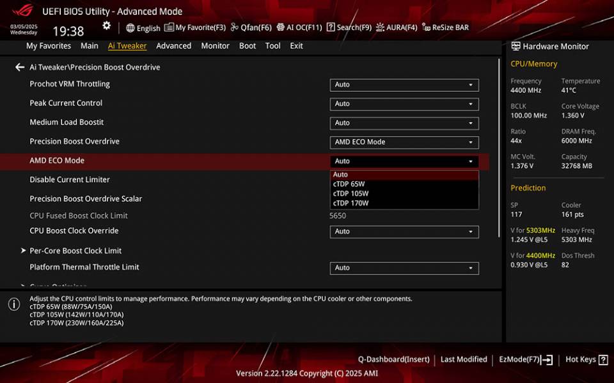
Task: Open the Precision Boost Overdrive AMD ECO Mode dropdown
Action: tap(404, 142)
